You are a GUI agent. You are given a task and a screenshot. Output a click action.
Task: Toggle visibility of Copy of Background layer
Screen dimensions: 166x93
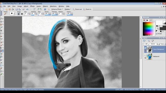point(145,51)
